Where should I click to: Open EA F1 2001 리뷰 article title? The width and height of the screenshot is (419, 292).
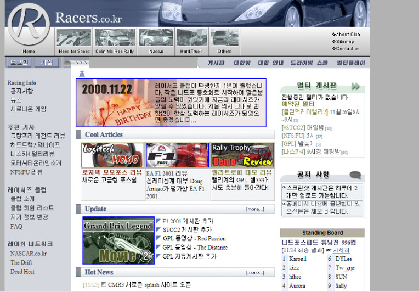click(167, 173)
